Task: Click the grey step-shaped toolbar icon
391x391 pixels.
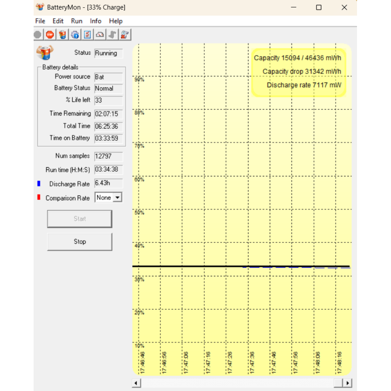Action: pyautogui.click(x=112, y=35)
